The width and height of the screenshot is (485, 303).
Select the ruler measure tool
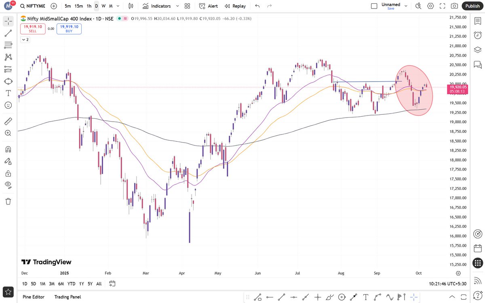tap(8, 121)
